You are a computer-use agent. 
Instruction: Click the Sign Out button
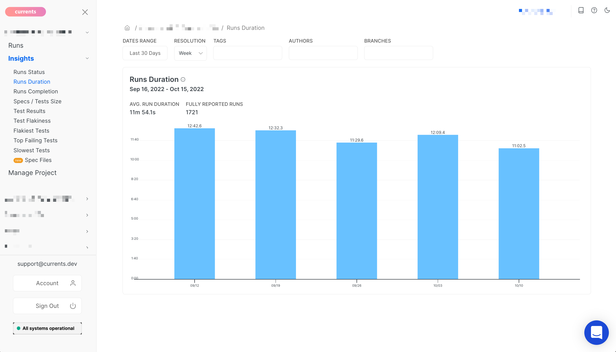[x=47, y=306]
